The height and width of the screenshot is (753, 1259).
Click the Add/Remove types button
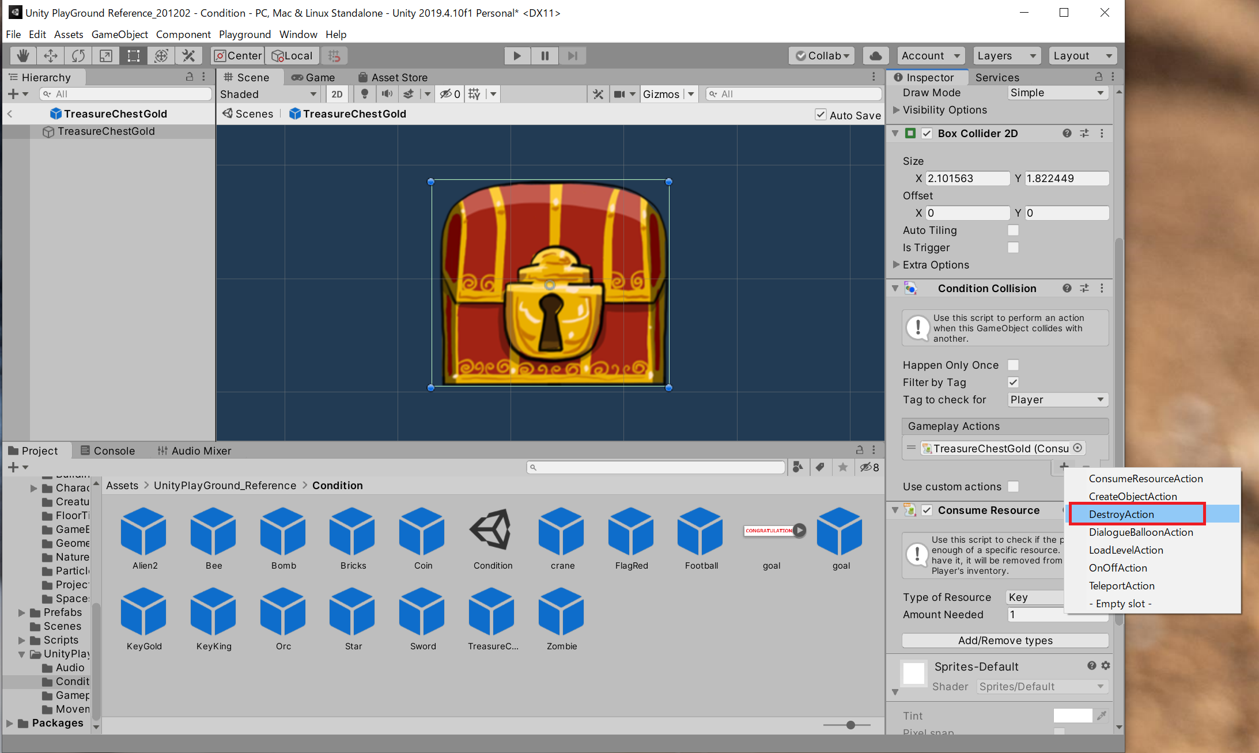(1005, 640)
